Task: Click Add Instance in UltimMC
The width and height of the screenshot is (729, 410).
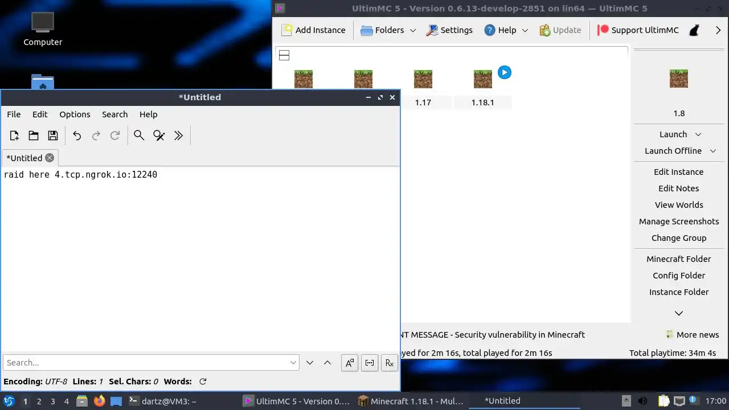Action: pyautogui.click(x=314, y=30)
